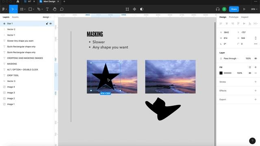This screenshot has height=146, width=260.
Task: Align top in the Design panel
Action: [238, 24]
